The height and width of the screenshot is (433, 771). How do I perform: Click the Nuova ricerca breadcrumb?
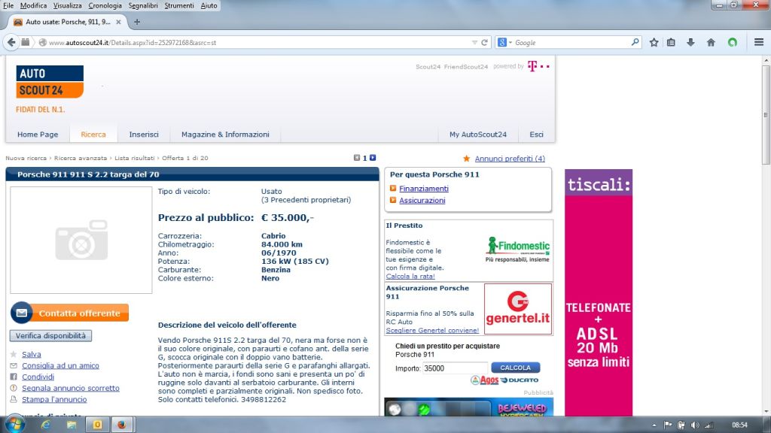26,158
